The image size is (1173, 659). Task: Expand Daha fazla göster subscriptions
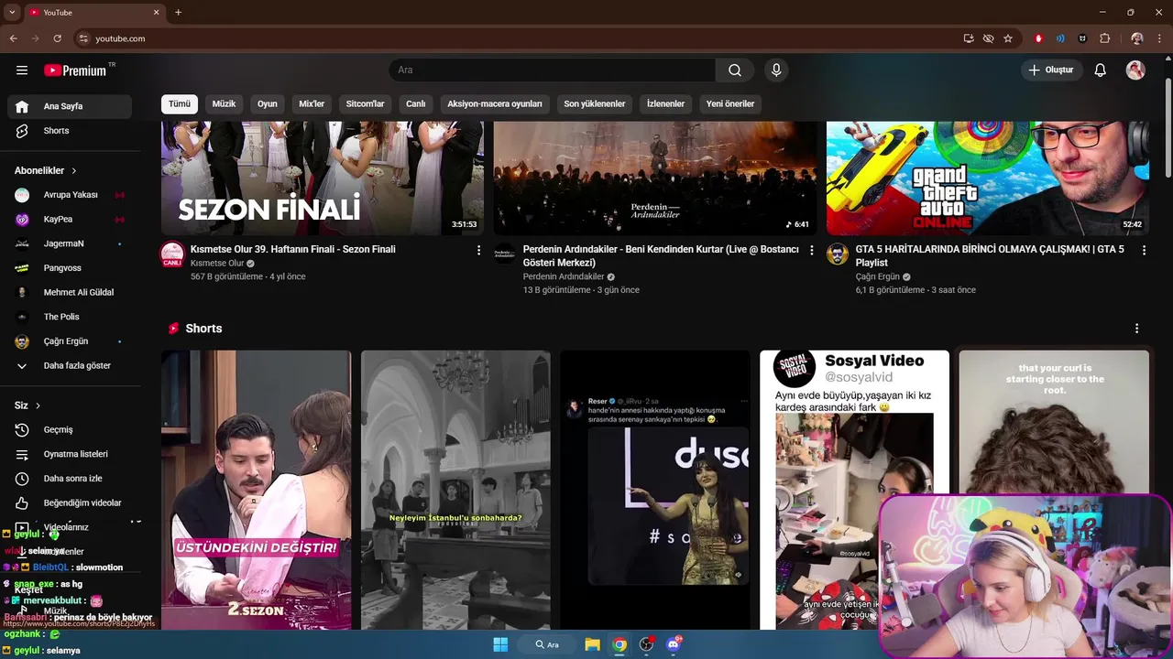[70, 366]
